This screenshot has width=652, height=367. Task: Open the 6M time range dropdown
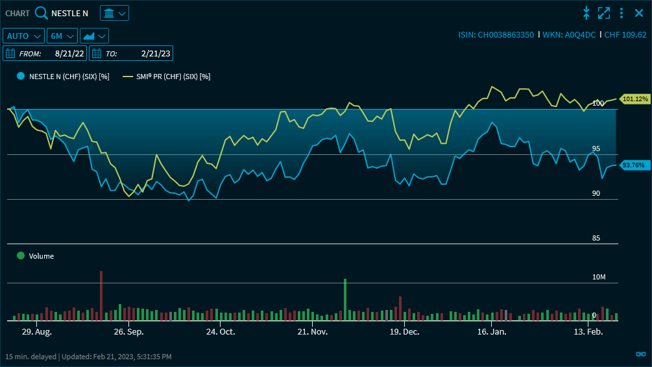62,36
